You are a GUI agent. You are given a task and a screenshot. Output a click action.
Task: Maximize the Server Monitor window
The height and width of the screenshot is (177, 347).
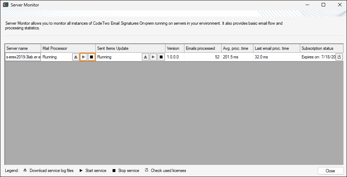click(323, 5)
